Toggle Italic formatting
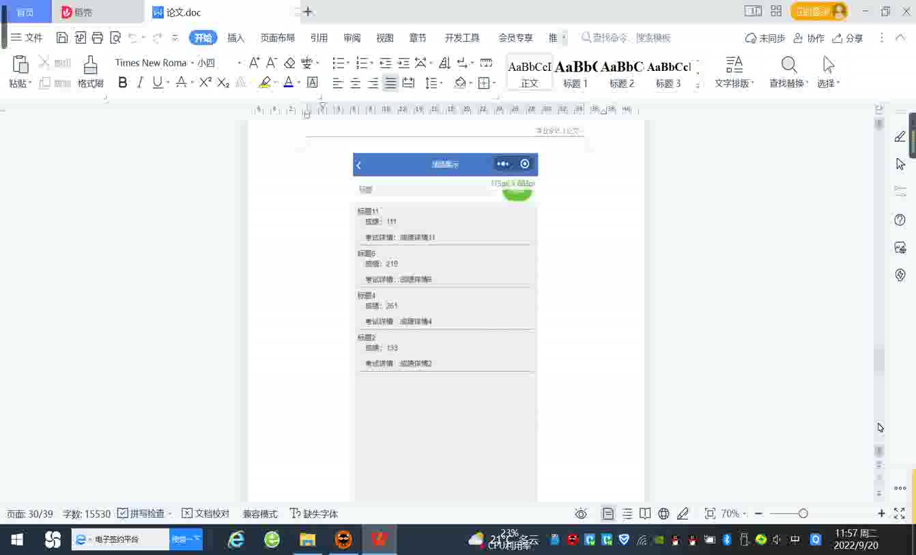Viewport: 916px width, 555px height. click(x=140, y=82)
